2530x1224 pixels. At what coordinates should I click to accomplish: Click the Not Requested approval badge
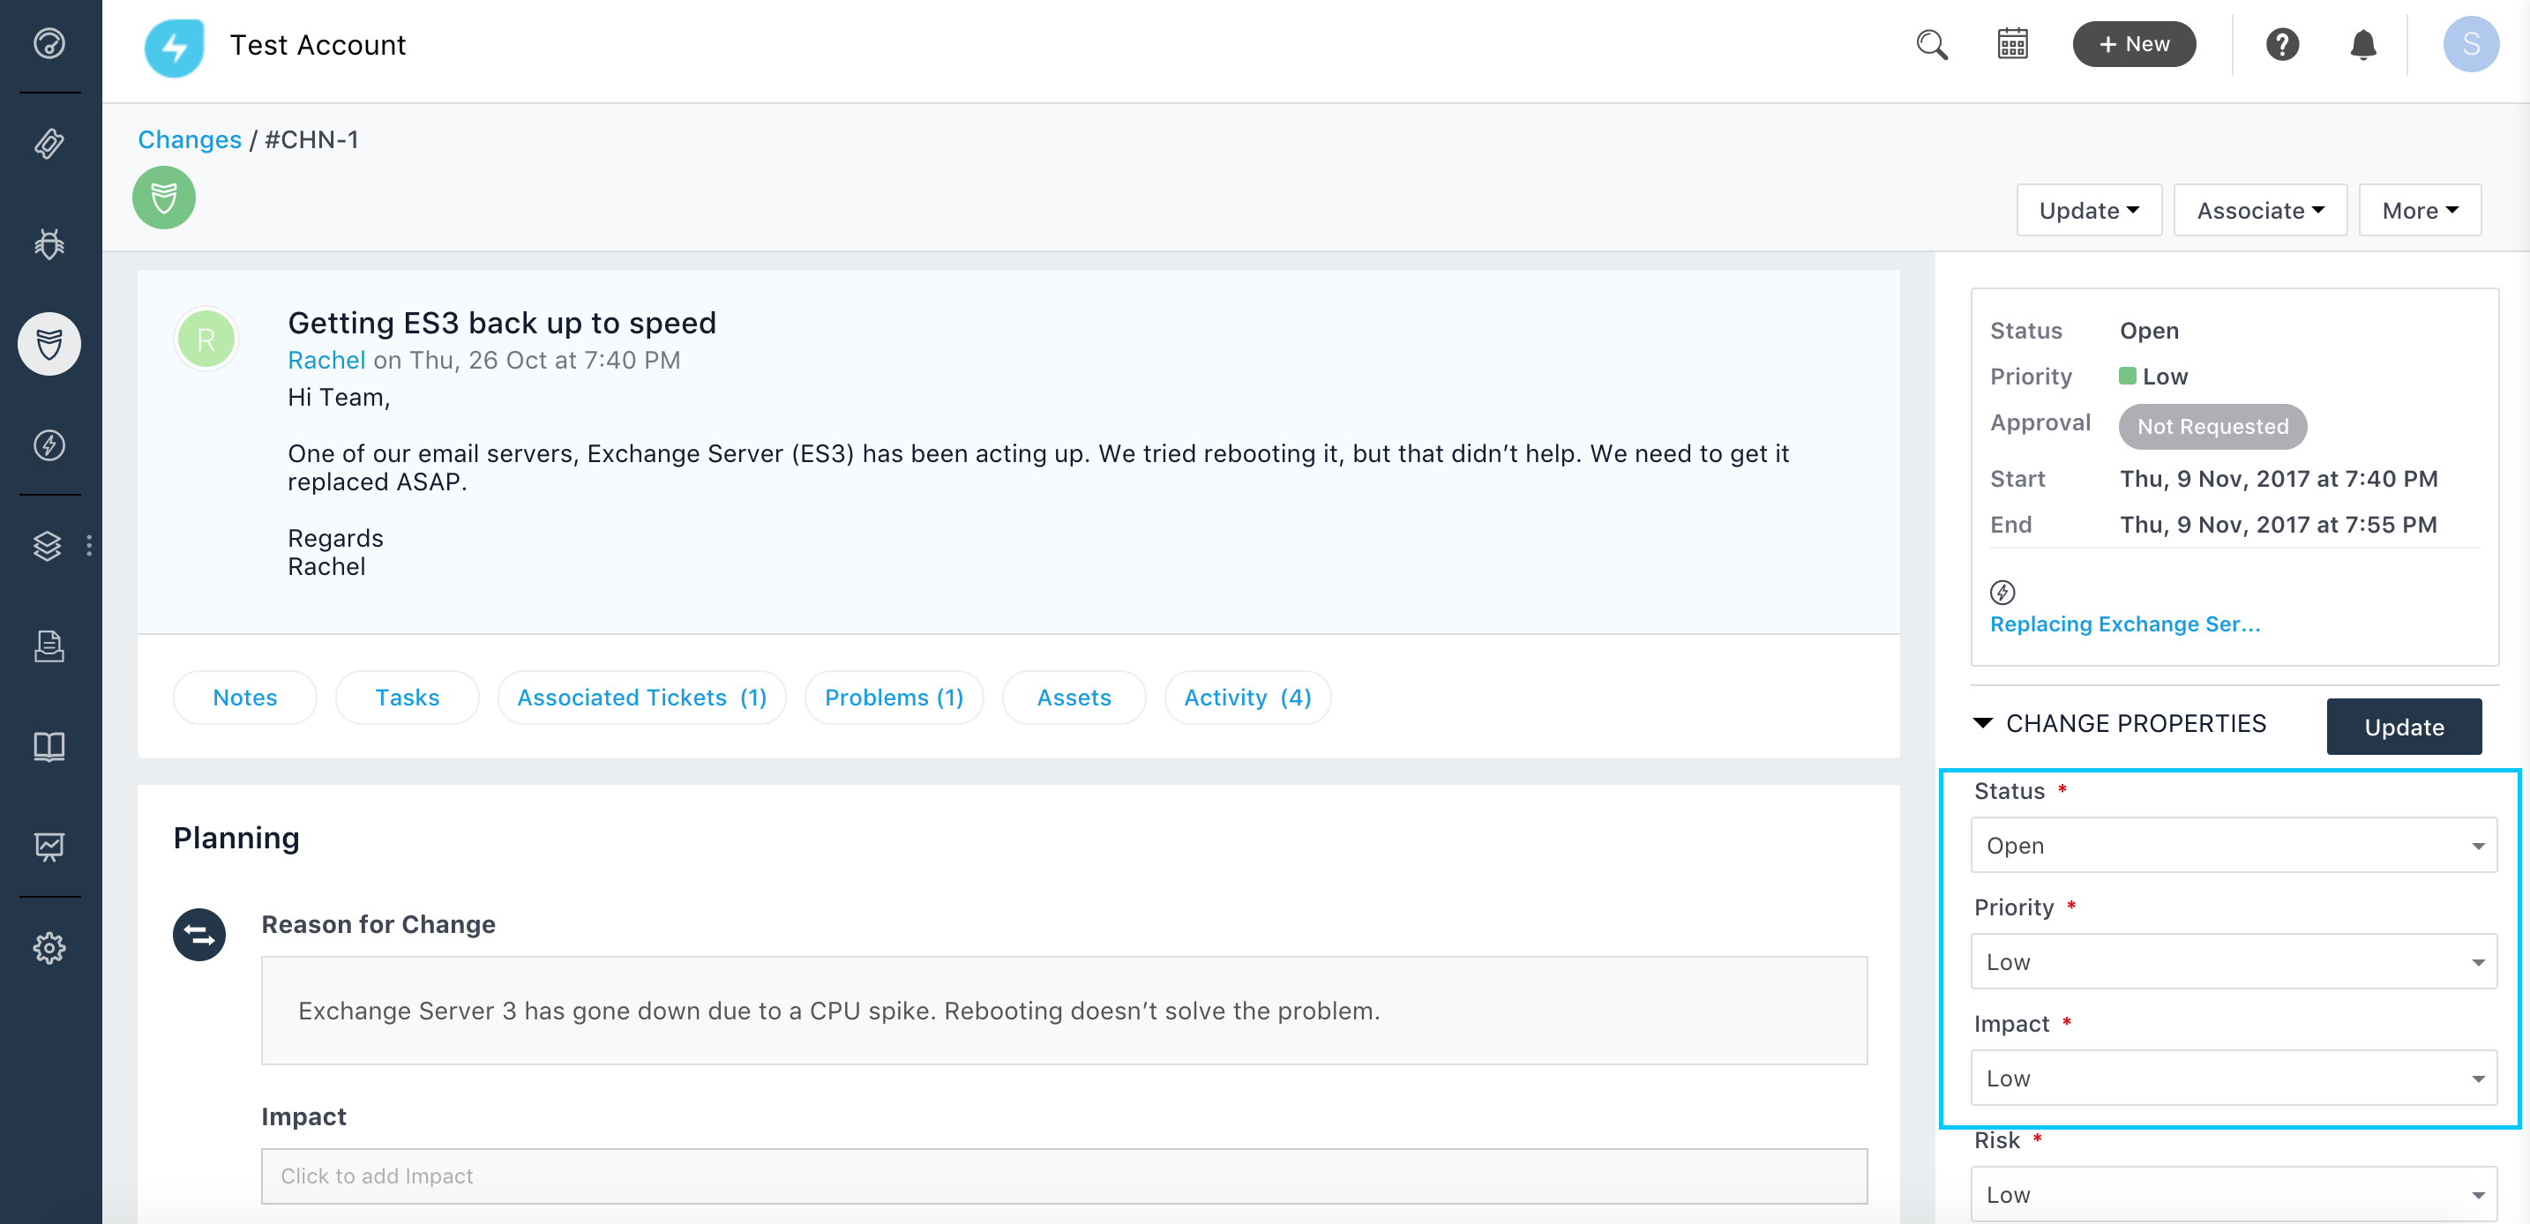point(2212,426)
